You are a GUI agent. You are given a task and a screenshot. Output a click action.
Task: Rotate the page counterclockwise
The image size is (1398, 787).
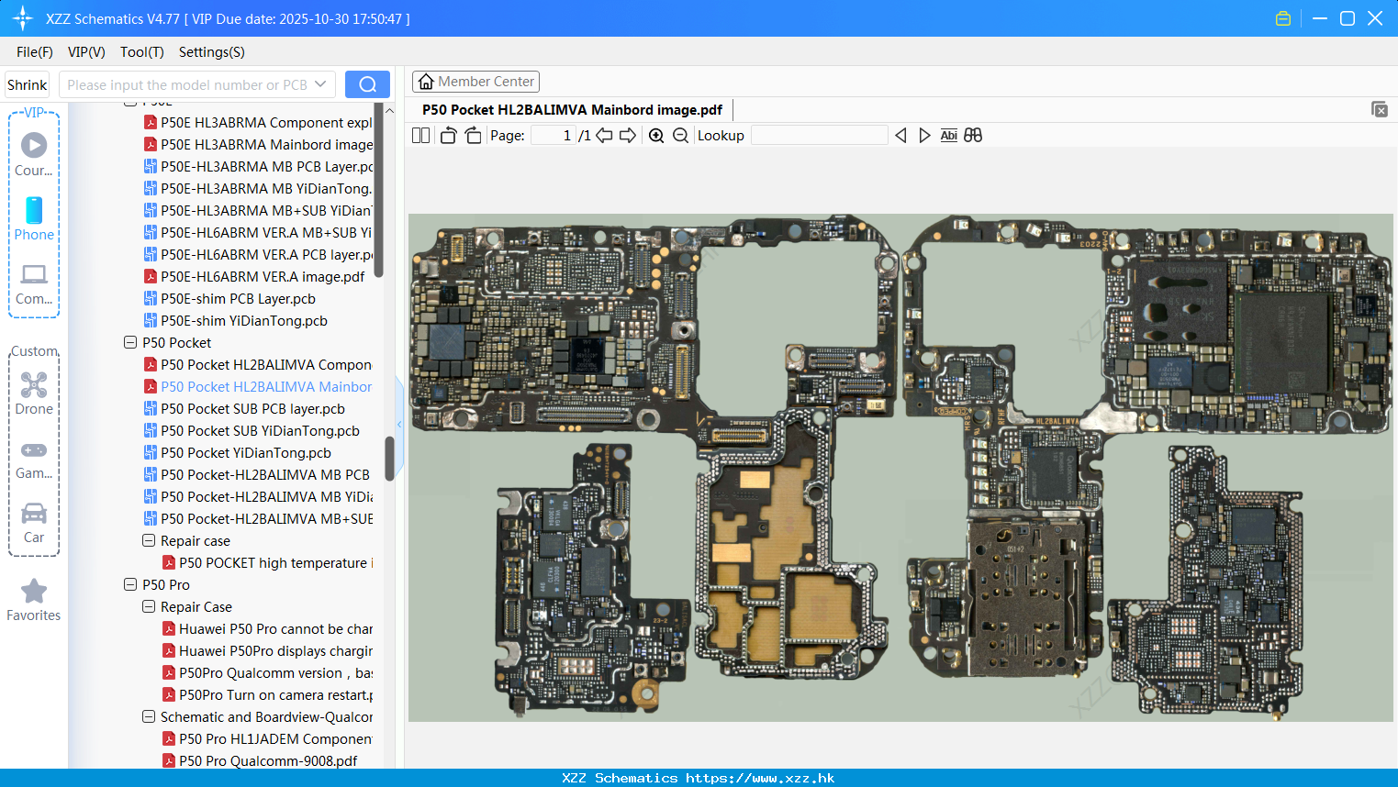[x=448, y=136]
